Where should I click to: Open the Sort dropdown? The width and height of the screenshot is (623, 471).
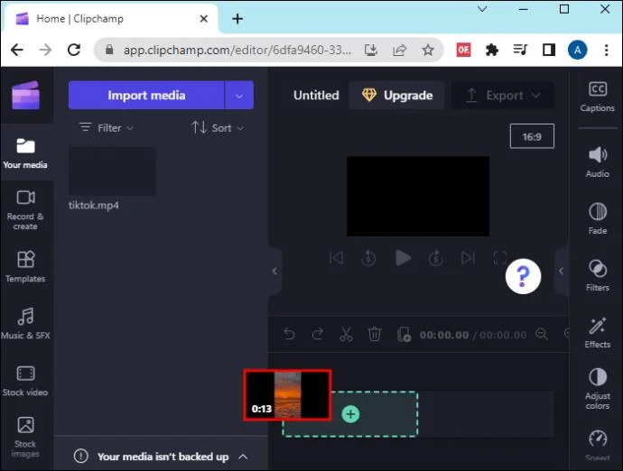[218, 128]
